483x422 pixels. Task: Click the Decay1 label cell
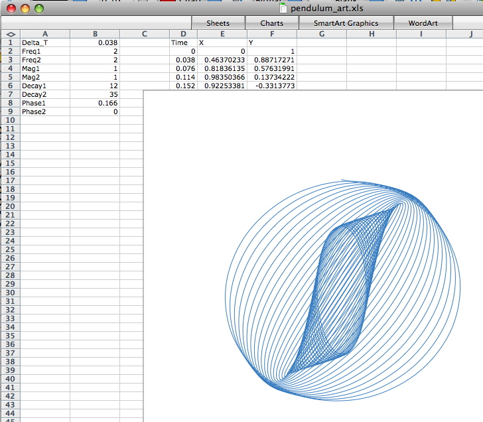pos(45,86)
